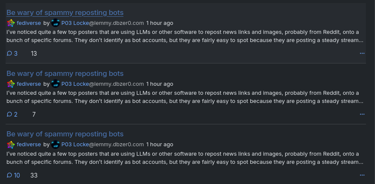
Task: Click the fediverse community icon in the third post
Action: [x=11, y=145]
